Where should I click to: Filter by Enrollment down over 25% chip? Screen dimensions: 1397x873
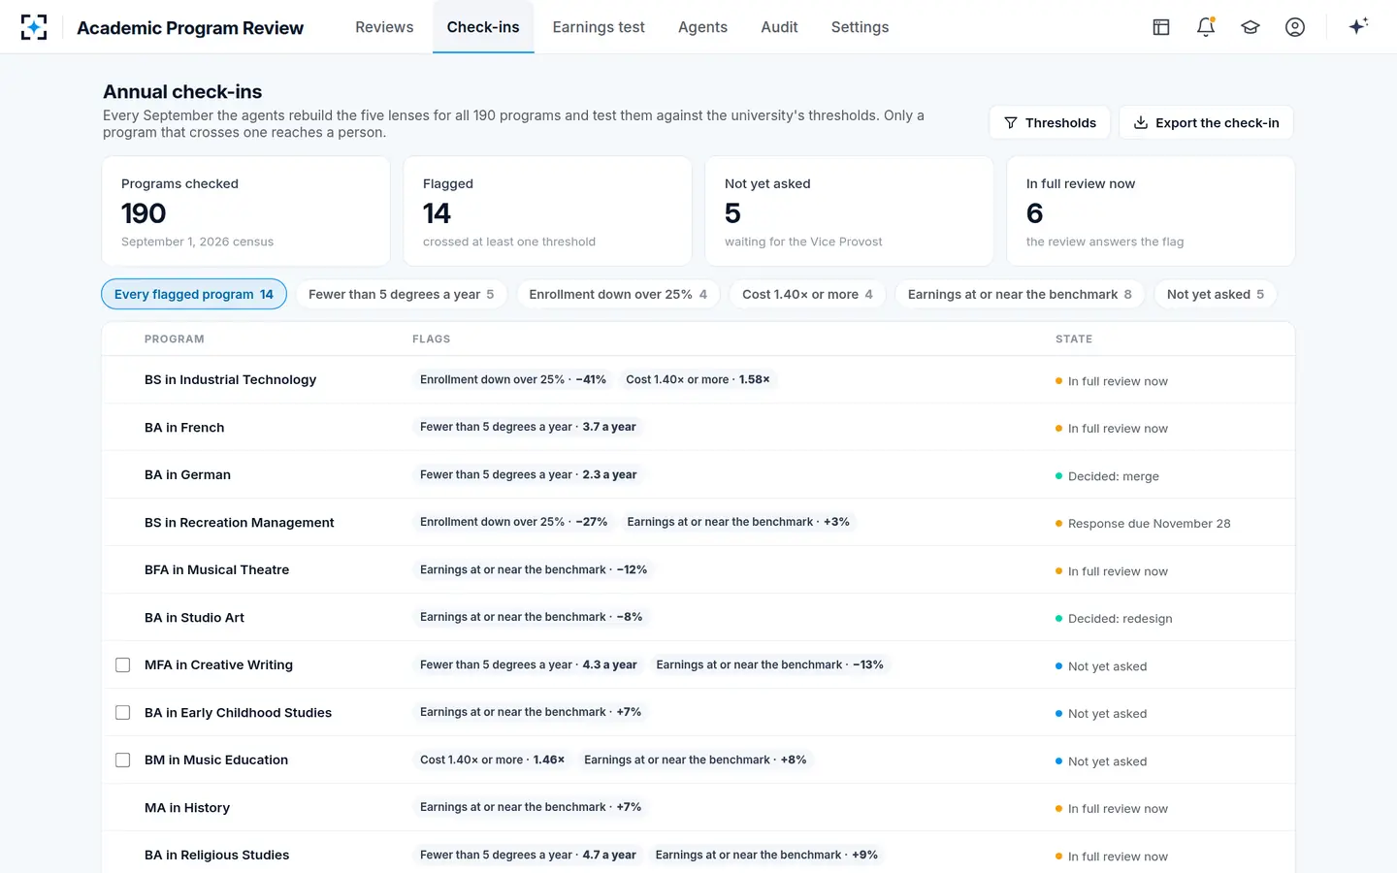(x=618, y=294)
